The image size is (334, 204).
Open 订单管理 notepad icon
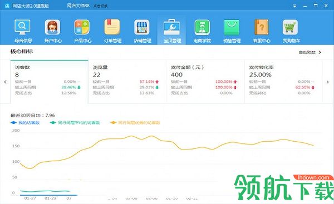pos(112,27)
